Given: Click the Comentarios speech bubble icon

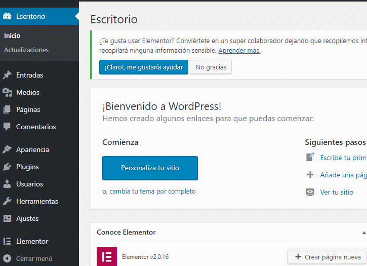Looking at the screenshot, I should tap(7, 127).
